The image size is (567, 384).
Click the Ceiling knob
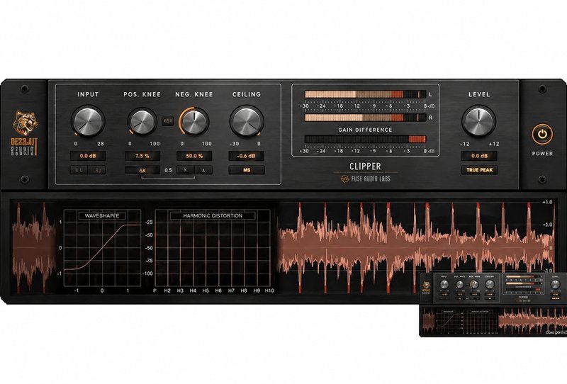[247, 121]
